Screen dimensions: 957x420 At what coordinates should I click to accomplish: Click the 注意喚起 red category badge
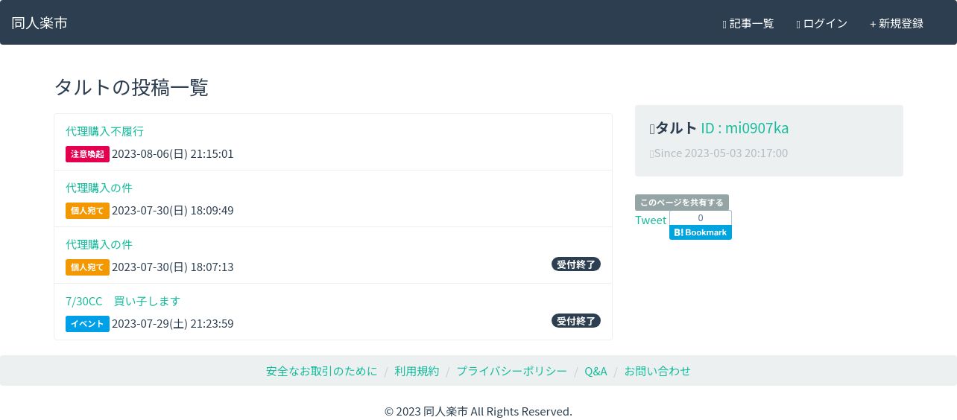[87, 154]
